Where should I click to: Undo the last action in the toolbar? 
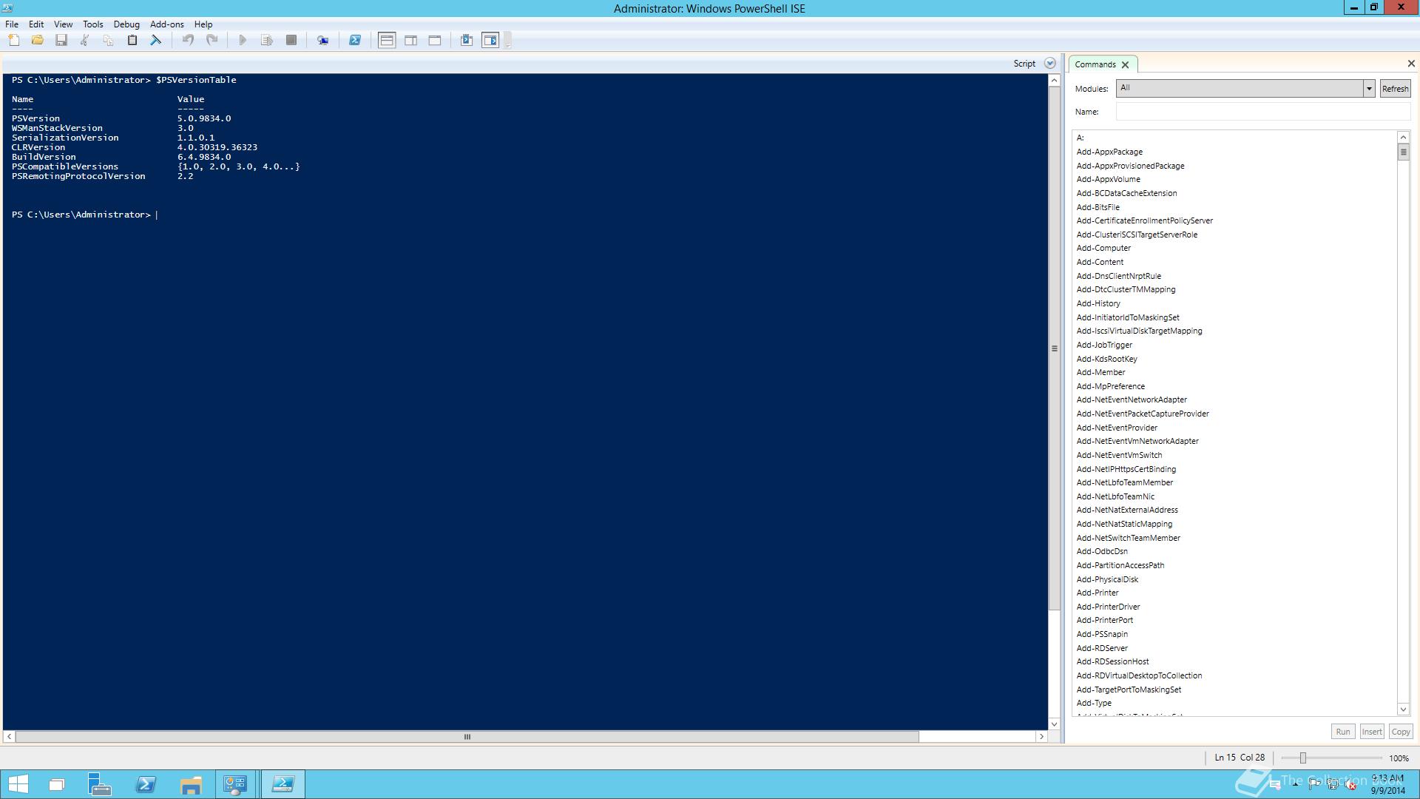click(188, 40)
